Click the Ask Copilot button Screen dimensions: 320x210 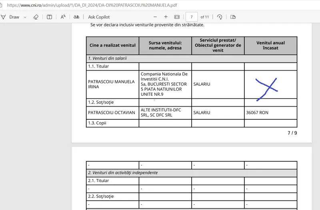click(99, 17)
